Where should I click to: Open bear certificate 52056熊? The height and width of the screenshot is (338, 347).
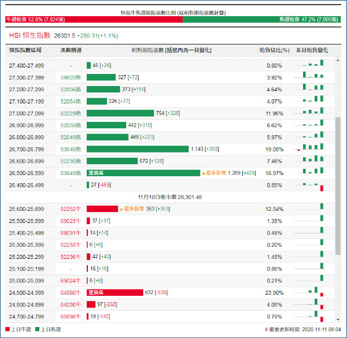pyautogui.click(x=71, y=90)
